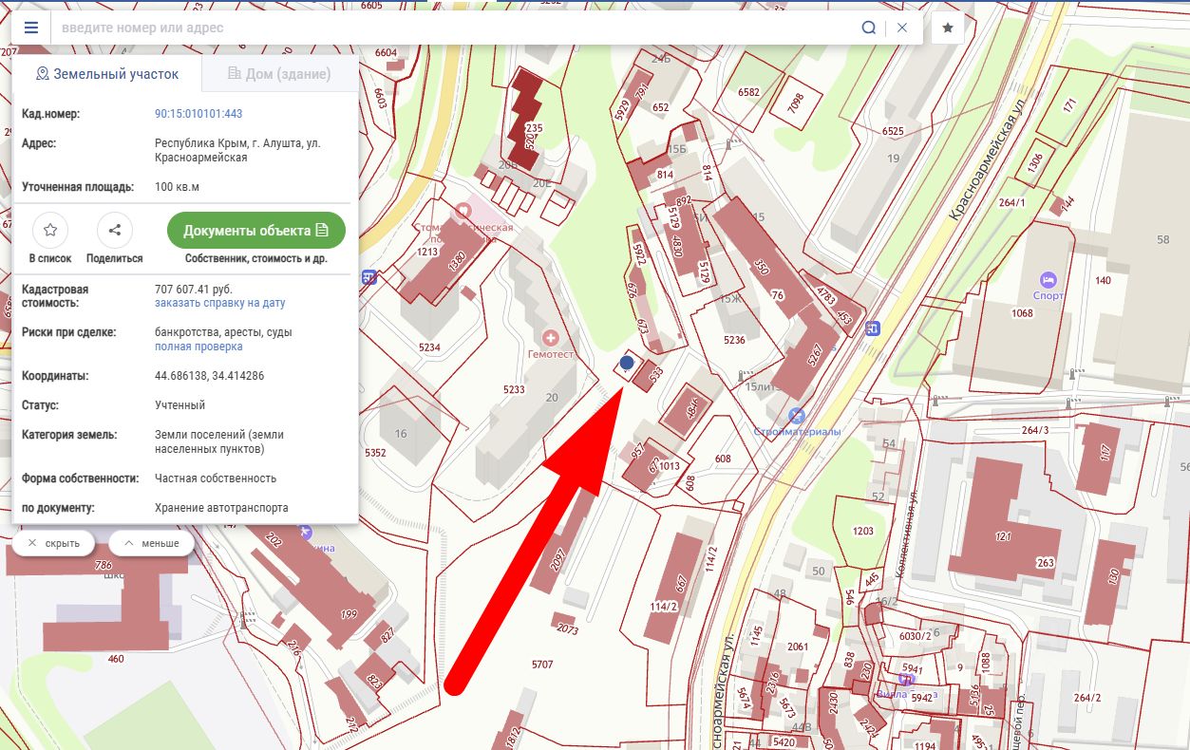
Task: Click parcel label 608 on map
Action: click(x=723, y=459)
